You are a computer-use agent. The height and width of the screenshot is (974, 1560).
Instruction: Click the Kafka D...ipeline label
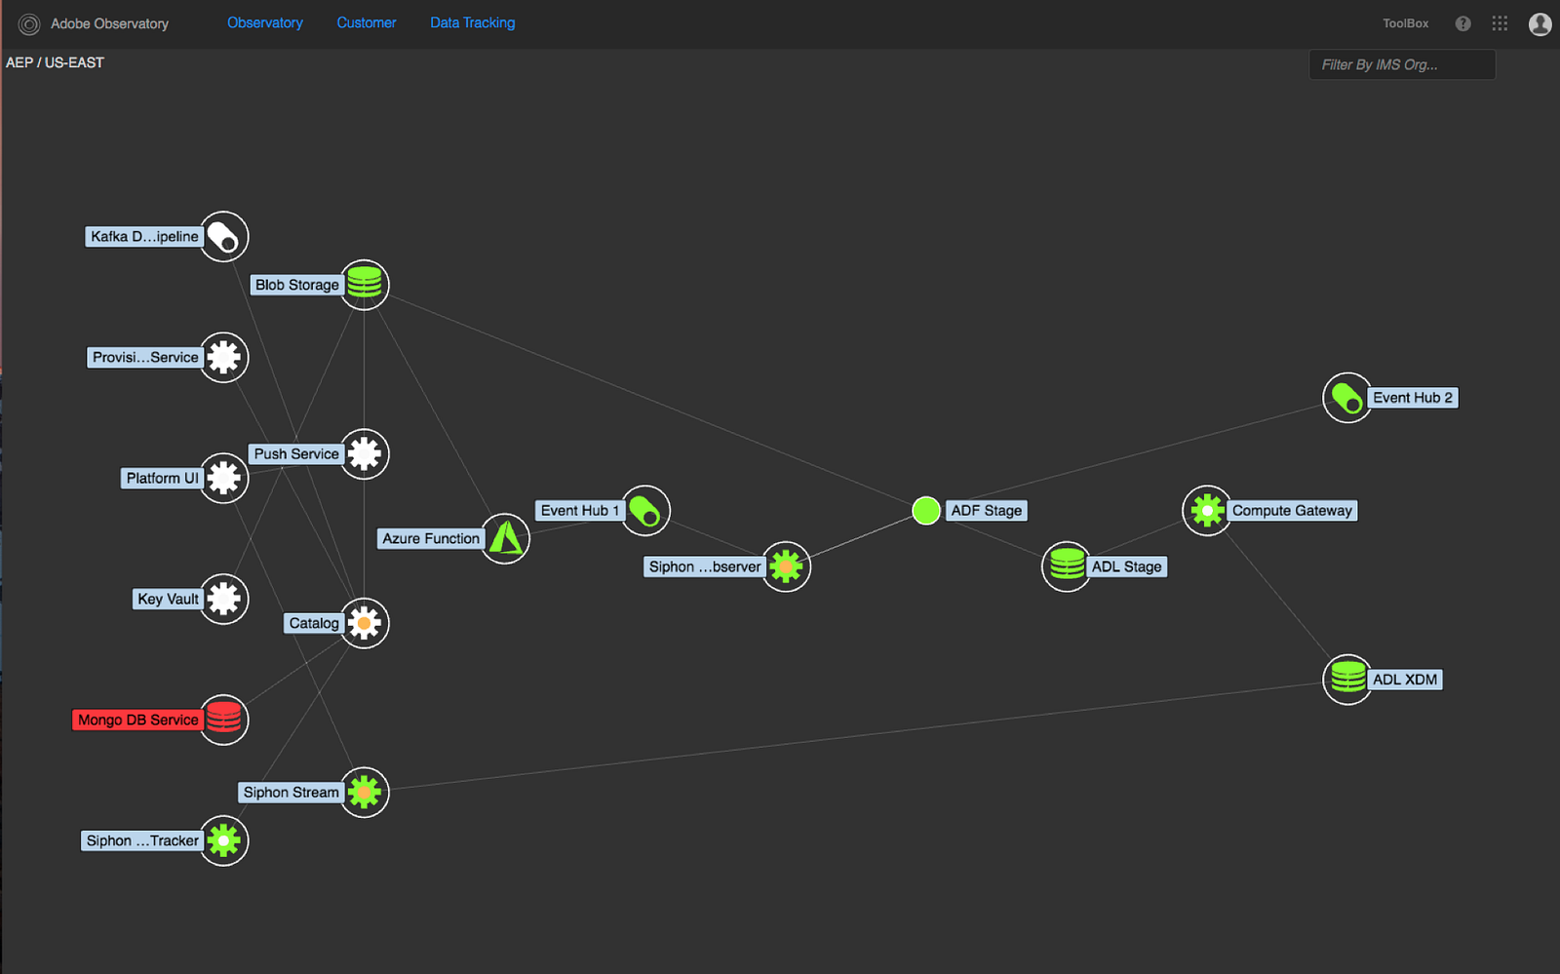click(144, 236)
